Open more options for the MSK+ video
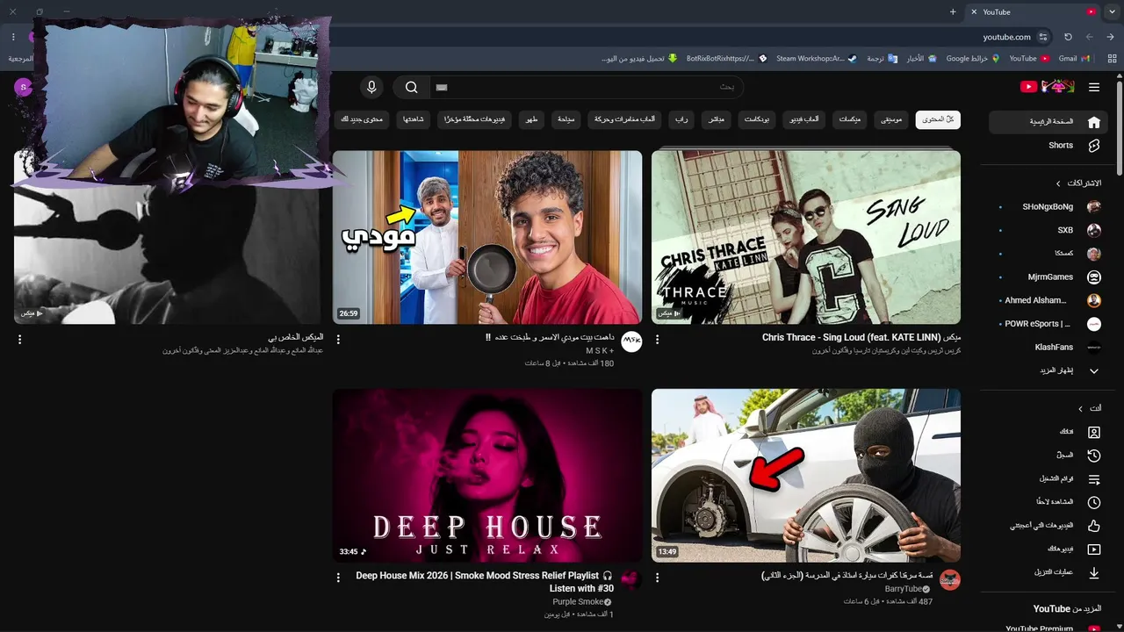 [x=338, y=339]
